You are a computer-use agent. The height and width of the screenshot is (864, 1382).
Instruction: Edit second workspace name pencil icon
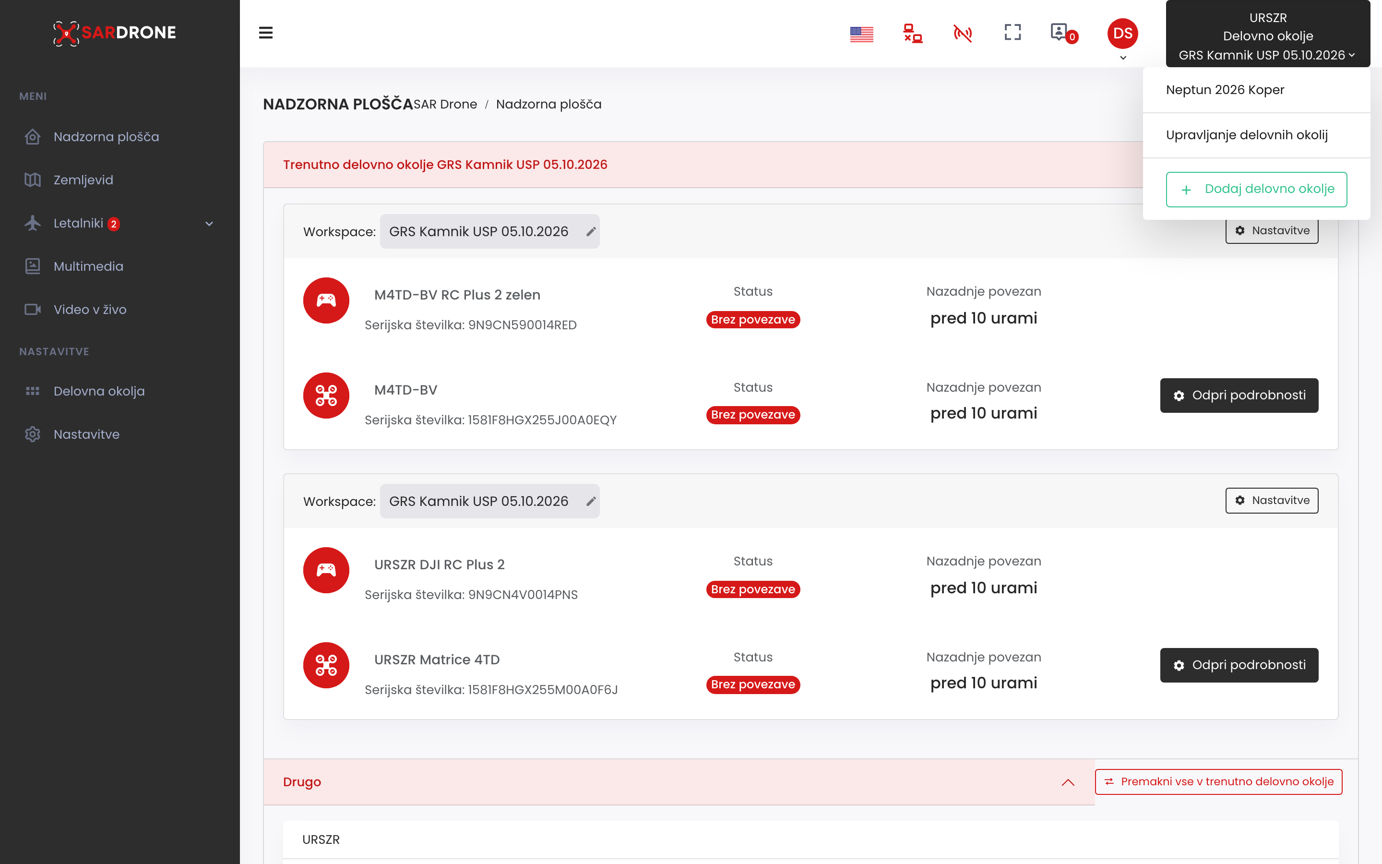point(591,501)
